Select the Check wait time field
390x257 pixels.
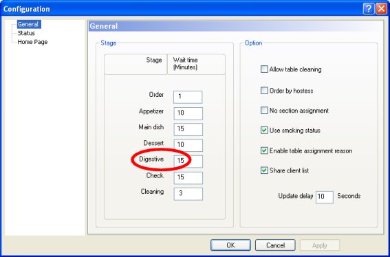pos(188,177)
